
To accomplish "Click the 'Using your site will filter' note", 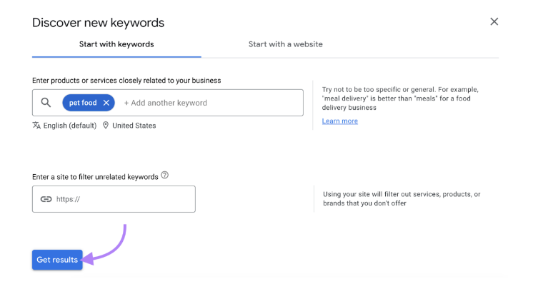I will [x=402, y=198].
